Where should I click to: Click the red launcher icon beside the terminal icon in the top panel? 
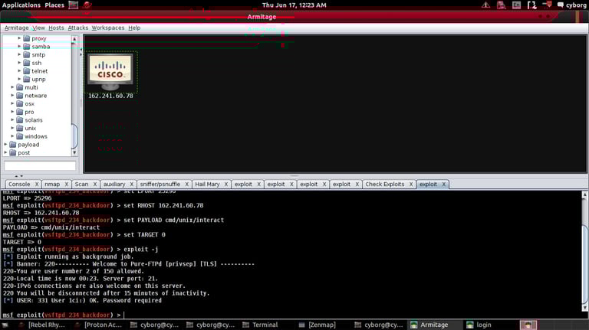tap(87, 5)
